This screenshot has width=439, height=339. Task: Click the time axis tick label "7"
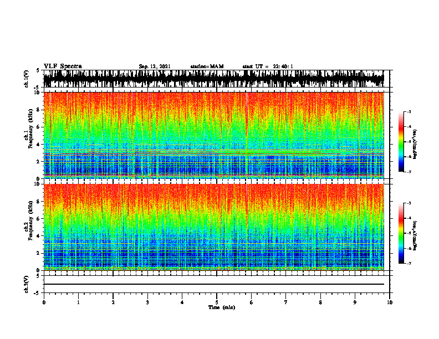coord(286,302)
